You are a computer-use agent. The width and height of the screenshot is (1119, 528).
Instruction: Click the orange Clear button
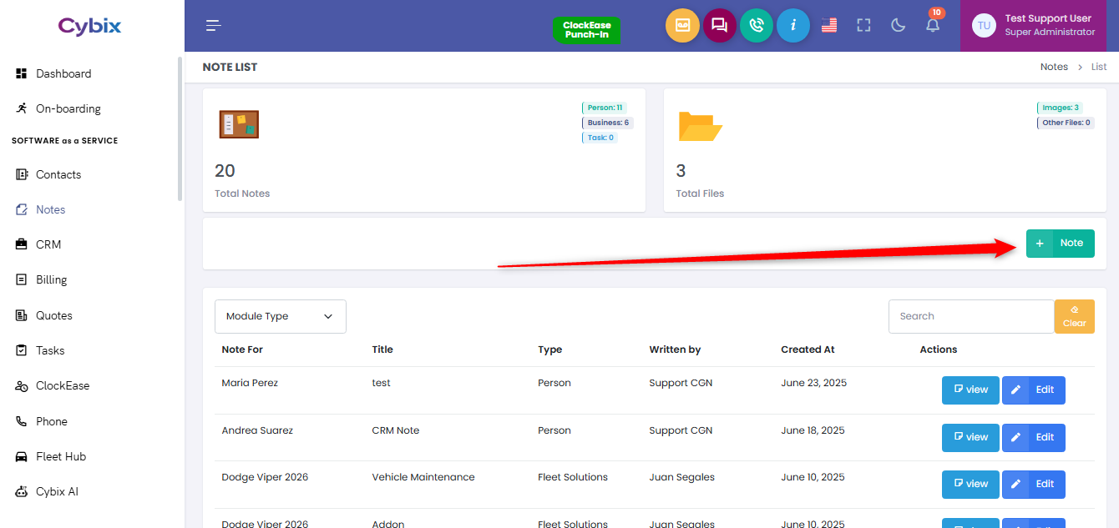click(x=1074, y=316)
